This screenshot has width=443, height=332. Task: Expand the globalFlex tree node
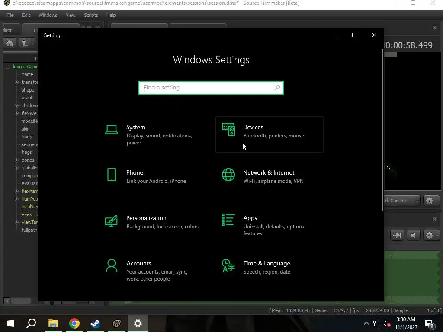pyautogui.click(x=17, y=168)
